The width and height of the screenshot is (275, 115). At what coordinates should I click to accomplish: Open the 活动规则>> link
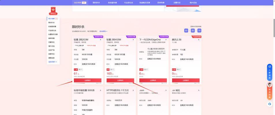coord(103,31)
